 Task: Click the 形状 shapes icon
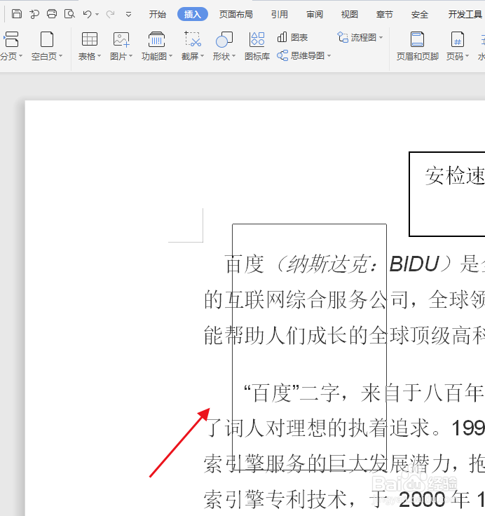tap(224, 39)
